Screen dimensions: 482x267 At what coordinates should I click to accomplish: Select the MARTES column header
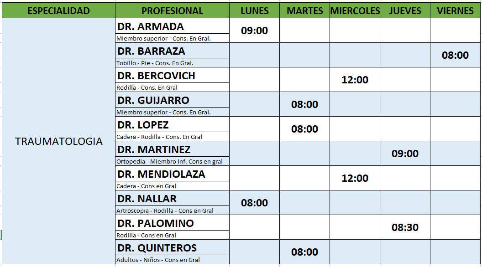click(x=304, y=10)
